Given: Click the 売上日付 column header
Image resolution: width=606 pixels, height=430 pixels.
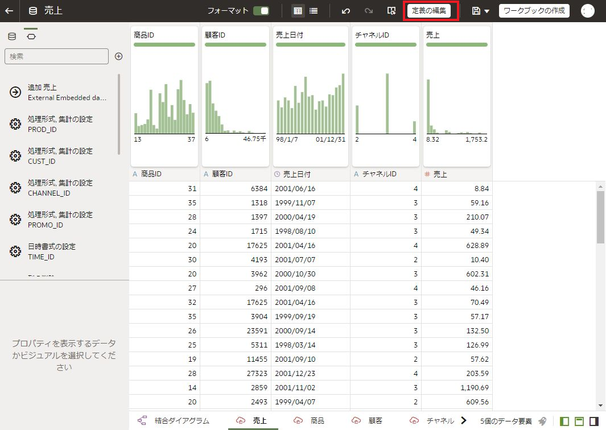Looking at the screenshot, I should pos(310,174).
